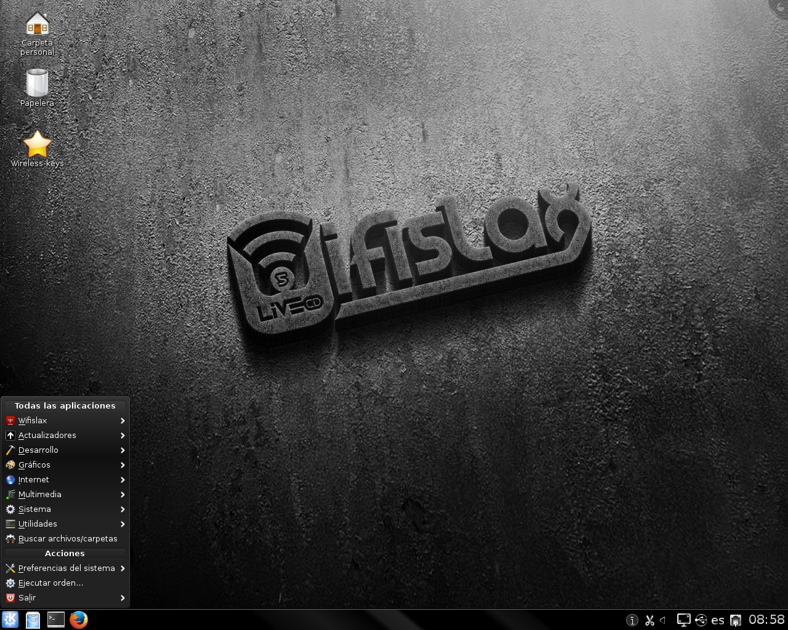Open the KDE application launcher button

(x=10, y=620)
